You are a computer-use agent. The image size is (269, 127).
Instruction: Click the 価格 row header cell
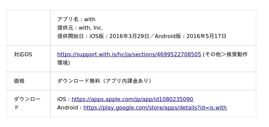(29, 81)
